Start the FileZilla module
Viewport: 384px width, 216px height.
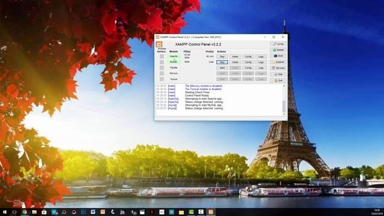tap(222, 68)
